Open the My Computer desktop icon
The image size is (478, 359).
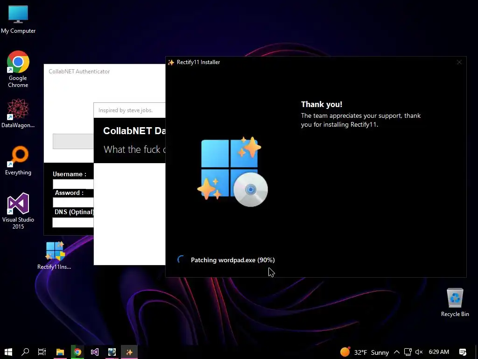[18, 20]
